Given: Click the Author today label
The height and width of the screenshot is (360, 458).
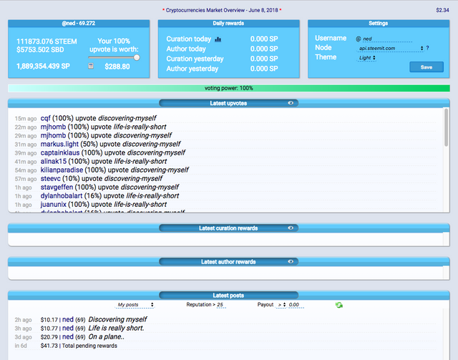Looking at the screenshot, I should [x=186, y=49].
